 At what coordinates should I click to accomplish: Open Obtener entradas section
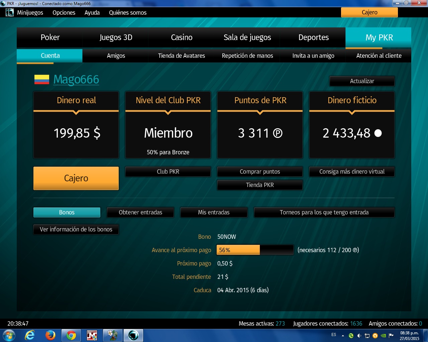(140, 212)
